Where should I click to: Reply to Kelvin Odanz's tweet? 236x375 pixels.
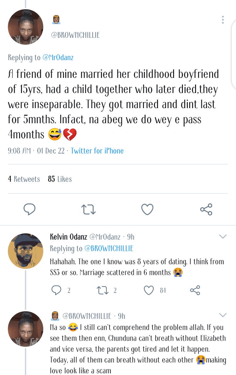tap(57, 290)
